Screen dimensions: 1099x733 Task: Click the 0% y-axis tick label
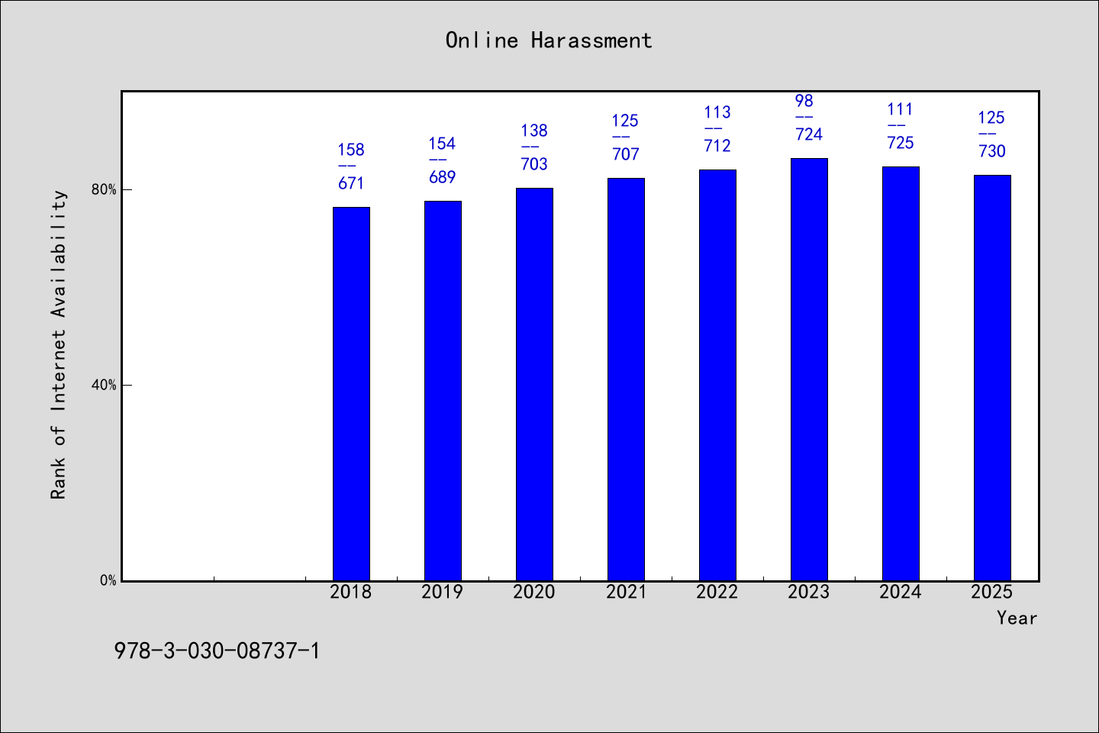pyautogui.click(x=108, y=580)
